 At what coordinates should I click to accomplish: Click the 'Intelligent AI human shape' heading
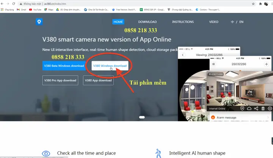click(197, 153)
